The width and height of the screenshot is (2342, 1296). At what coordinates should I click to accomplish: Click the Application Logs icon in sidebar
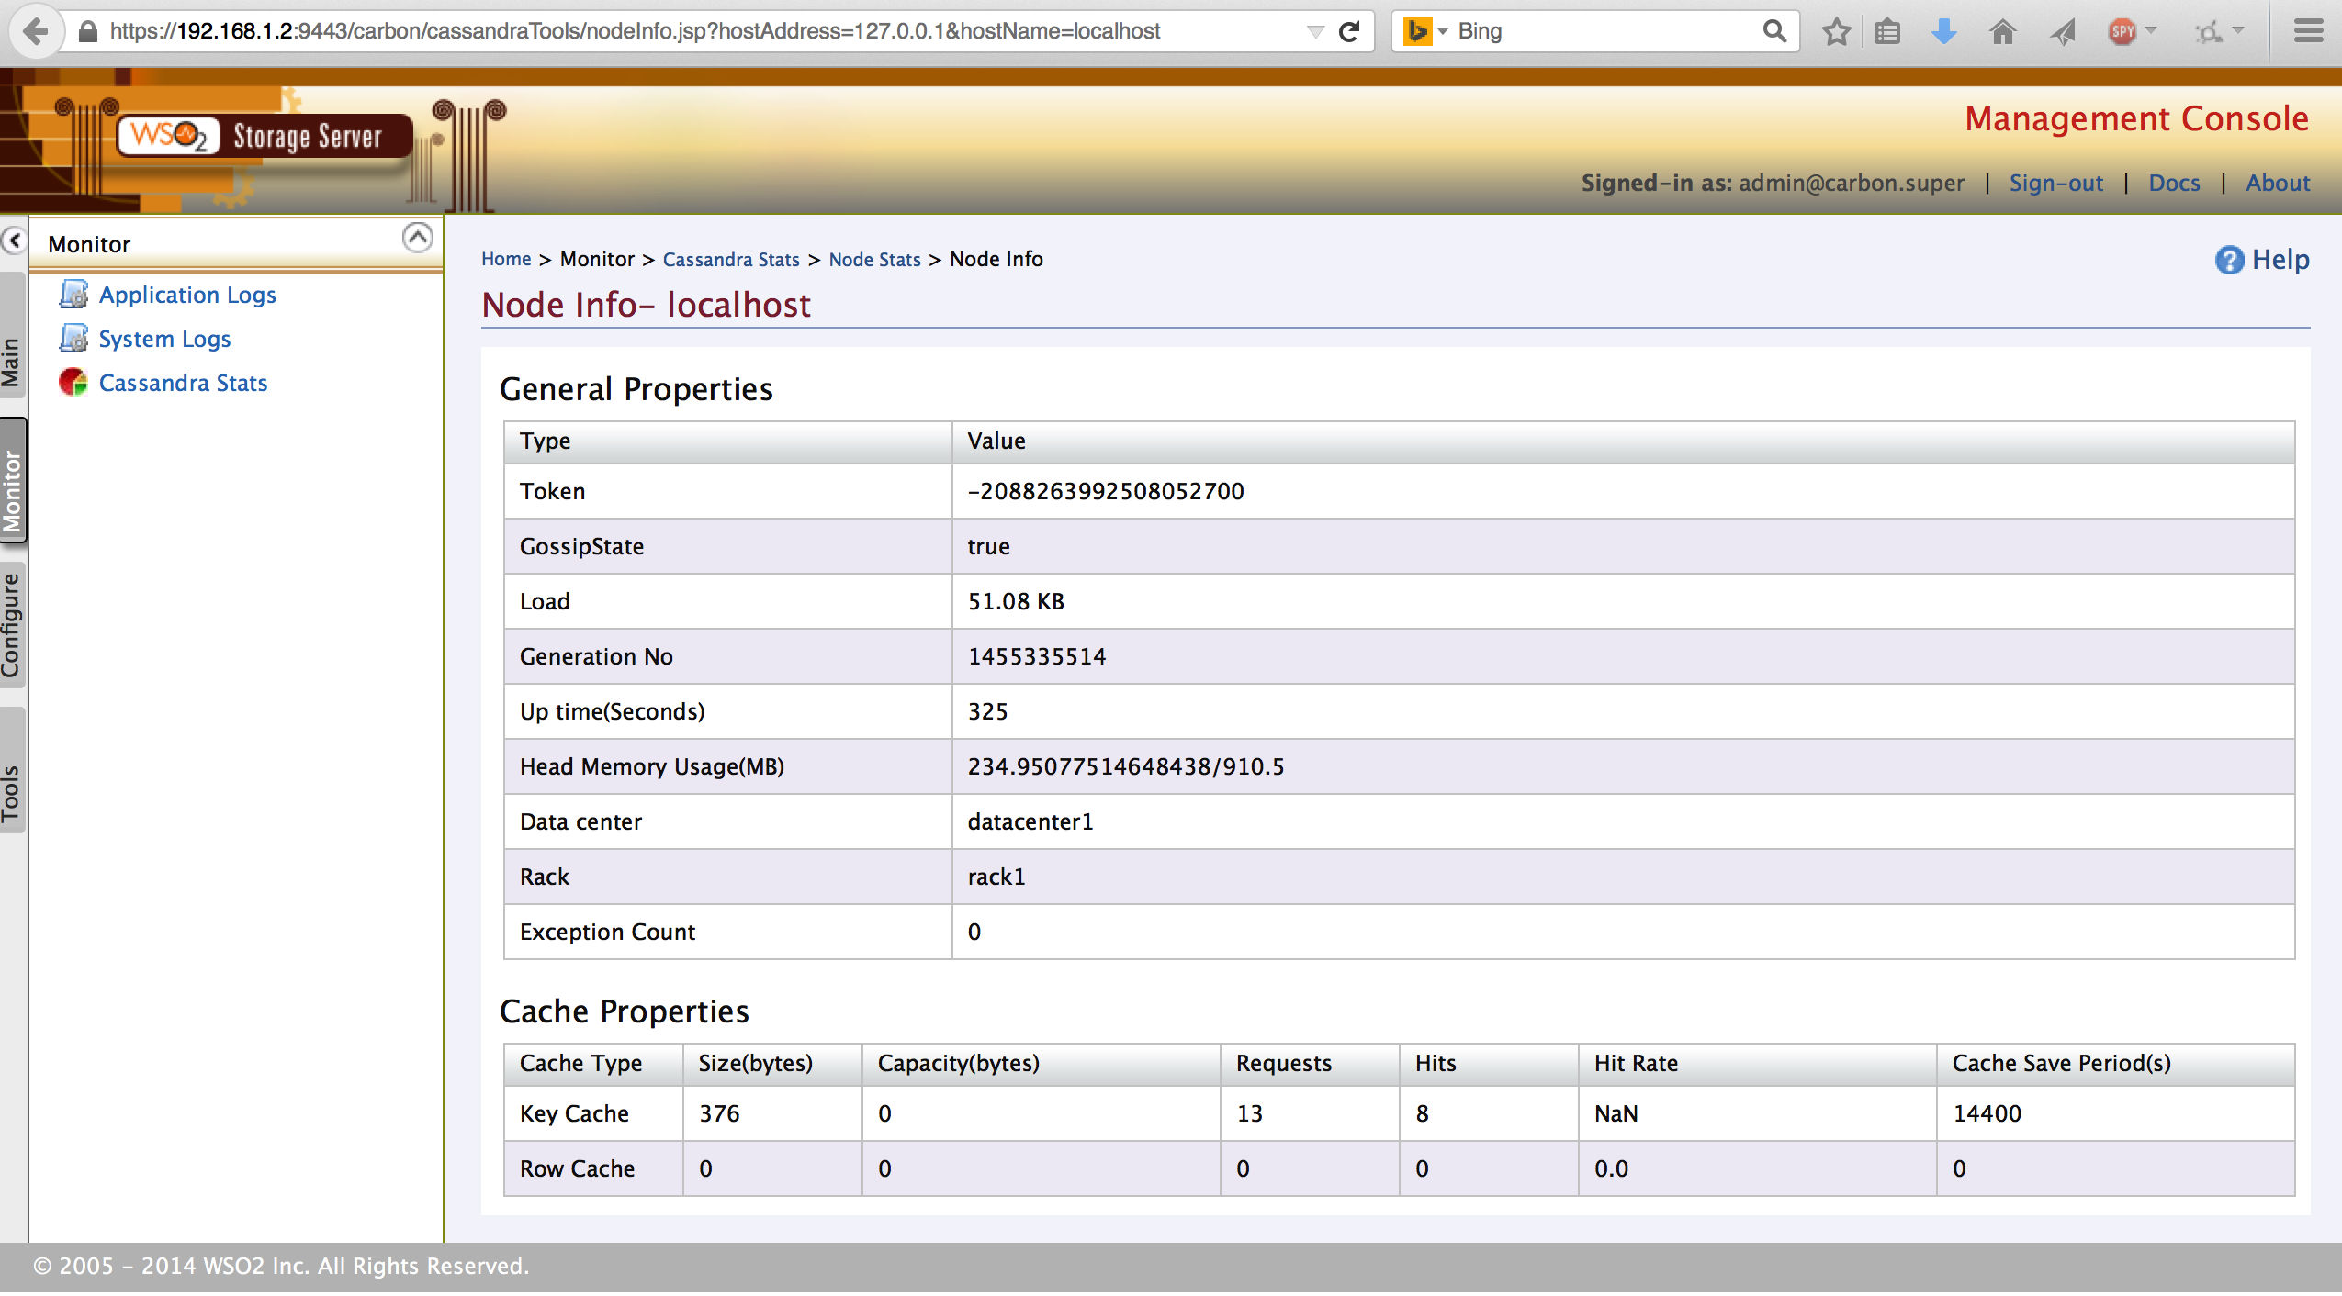[x=73, y=295]
